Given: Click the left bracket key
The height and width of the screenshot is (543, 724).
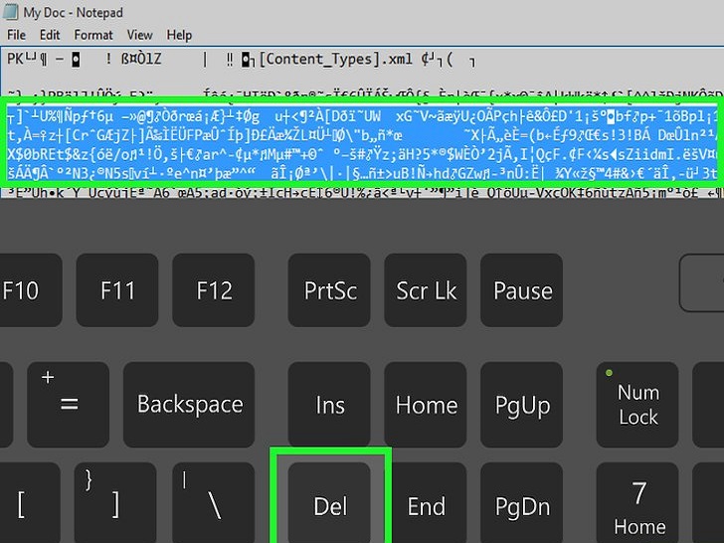Looking at the screenshot, I should [28, 503].
